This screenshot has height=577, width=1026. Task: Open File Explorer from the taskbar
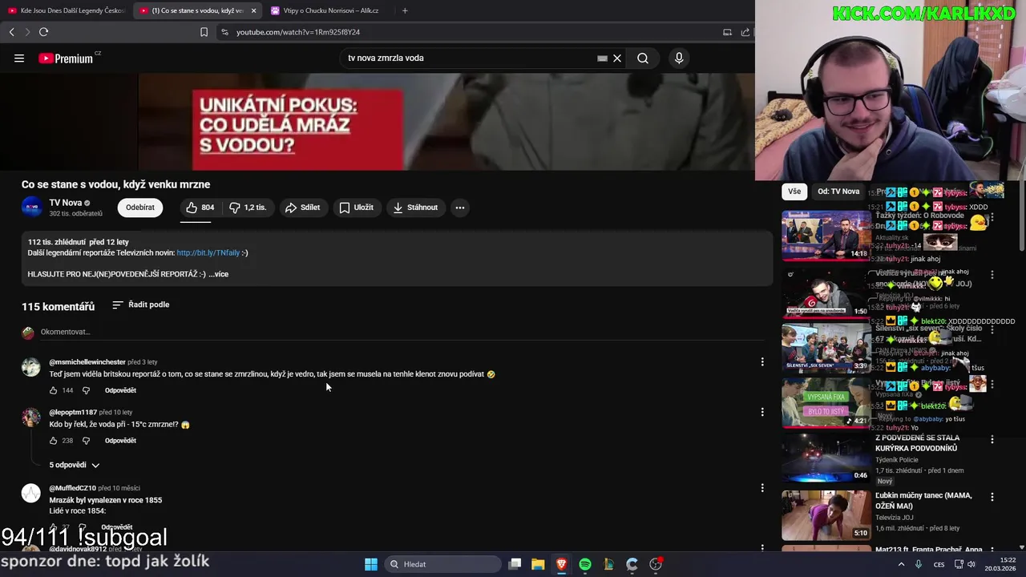[538, 564]
